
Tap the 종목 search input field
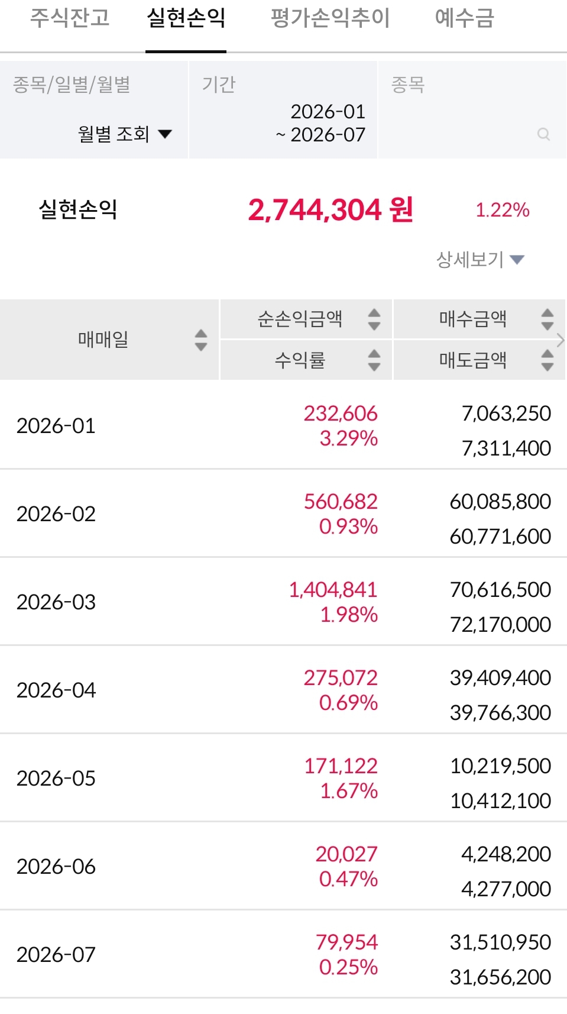[x=472, y=109]
